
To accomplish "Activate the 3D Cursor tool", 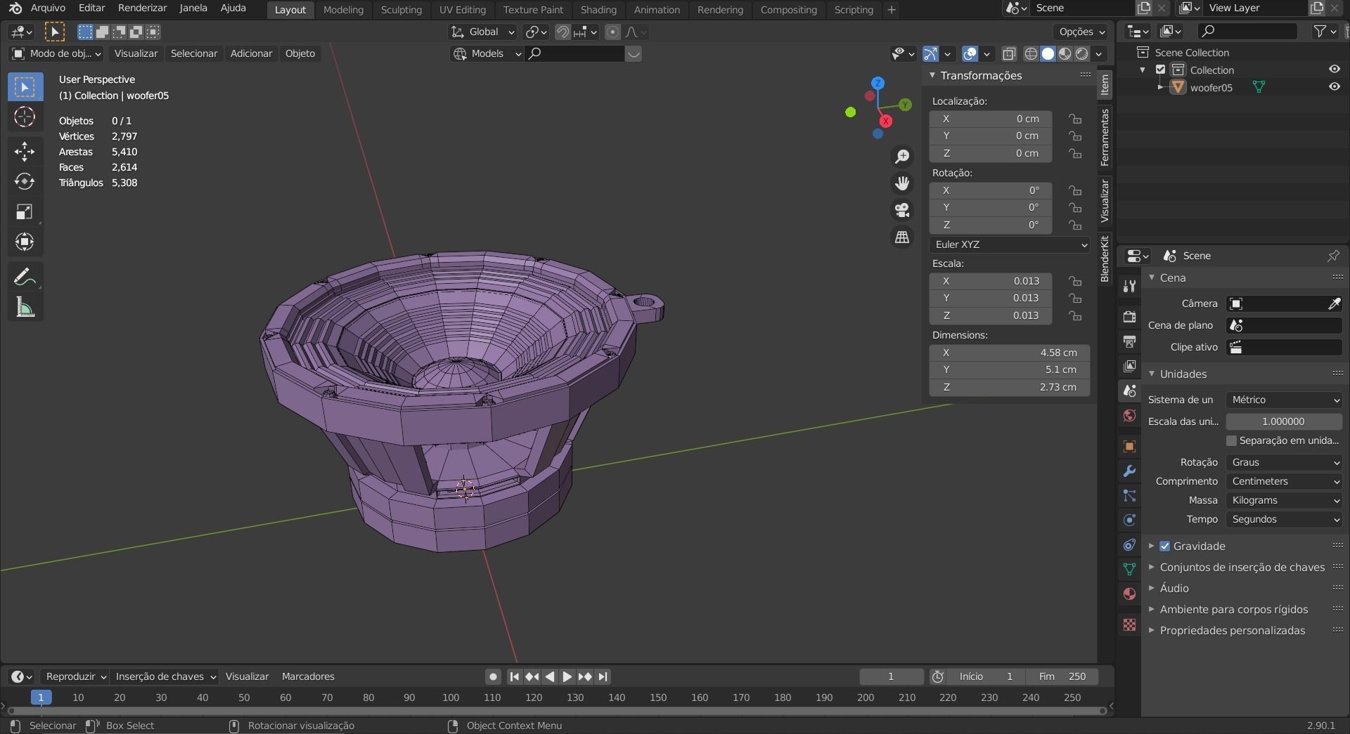I will tap(25, 117).
